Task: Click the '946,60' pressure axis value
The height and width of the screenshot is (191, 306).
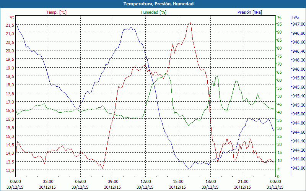Action: 298,42
